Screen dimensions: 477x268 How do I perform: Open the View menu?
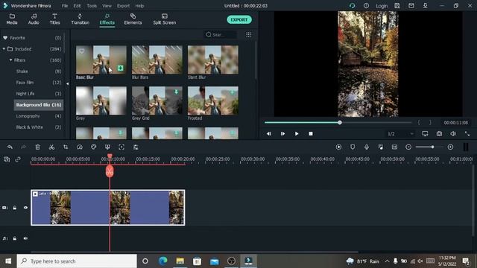click(x=107, y=6)
